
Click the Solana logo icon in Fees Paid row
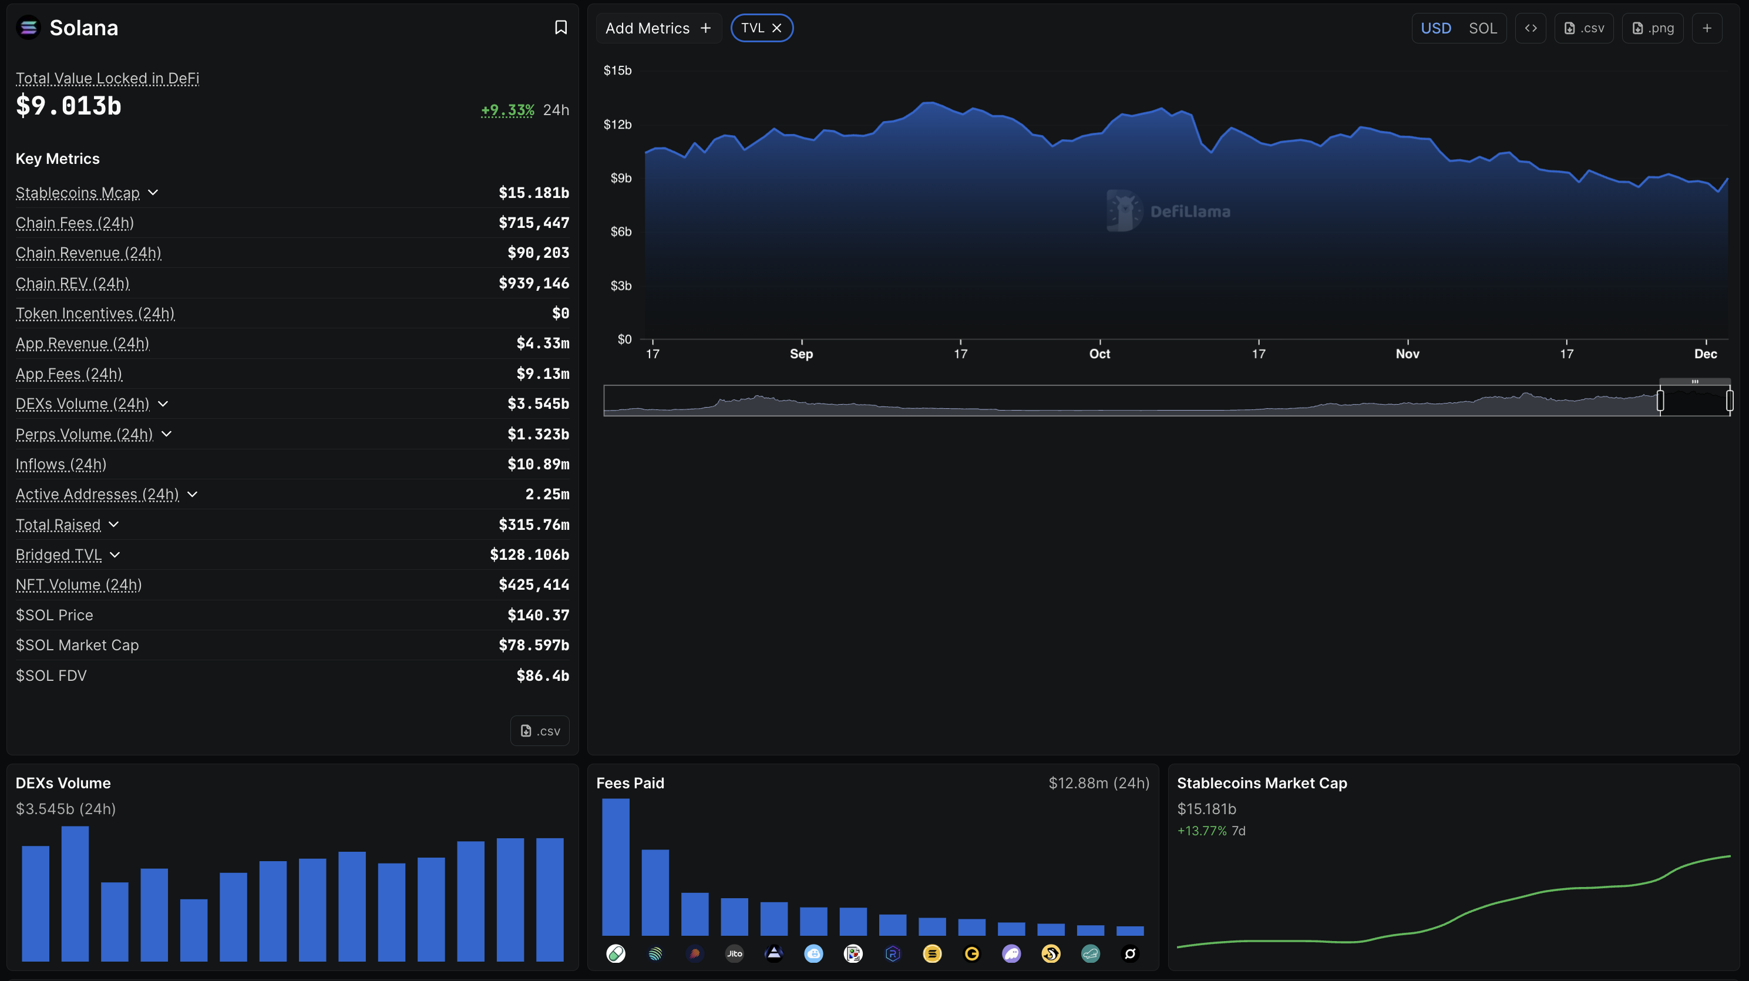pos(932,953)
